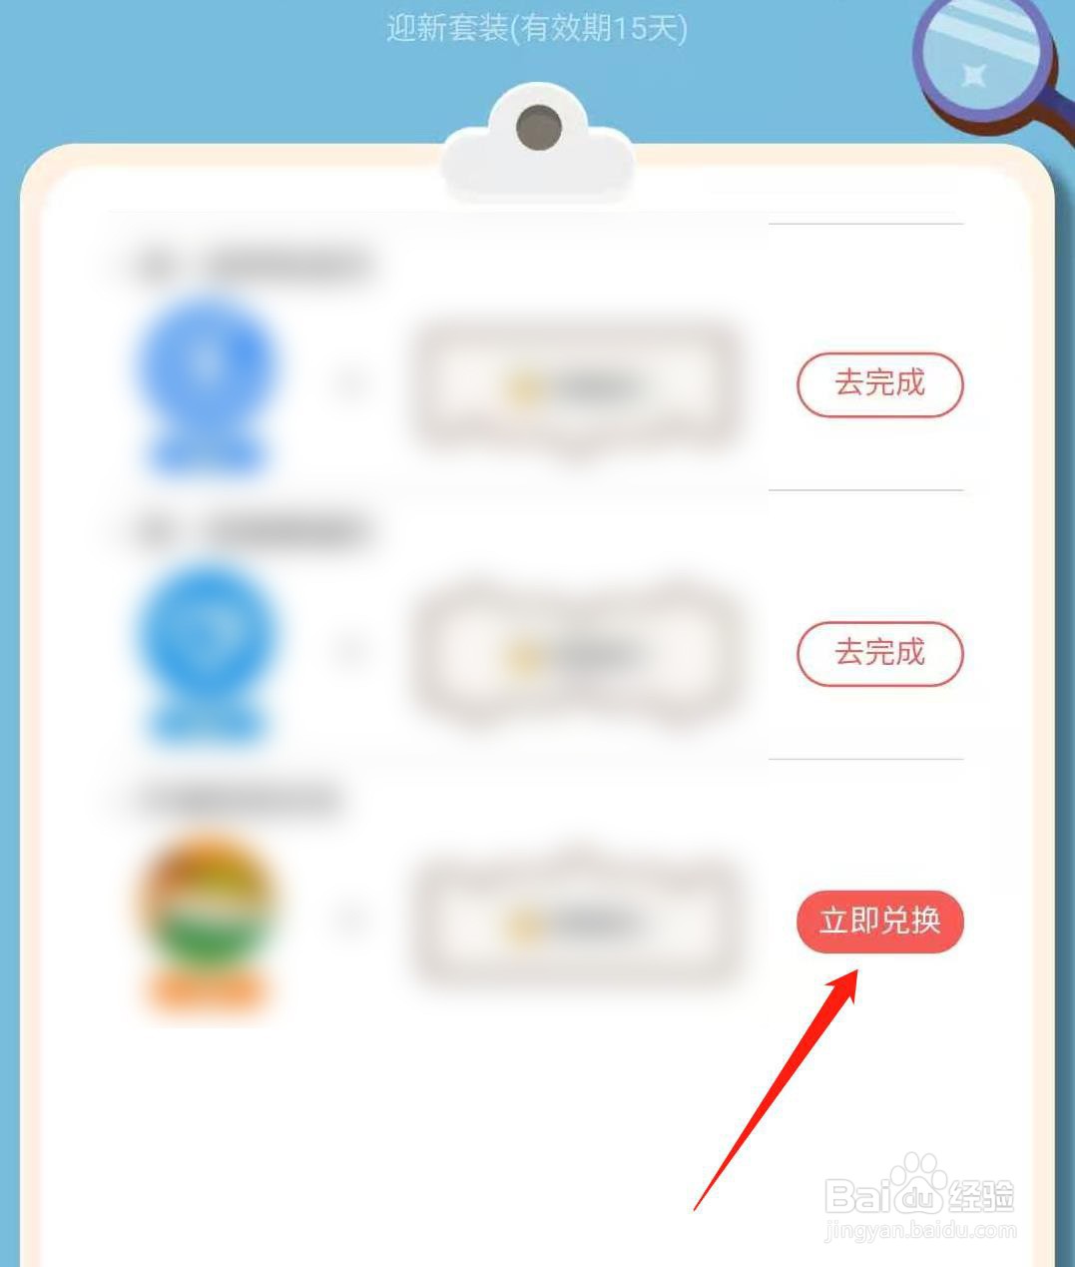Click the second 去完成 button

879,654
